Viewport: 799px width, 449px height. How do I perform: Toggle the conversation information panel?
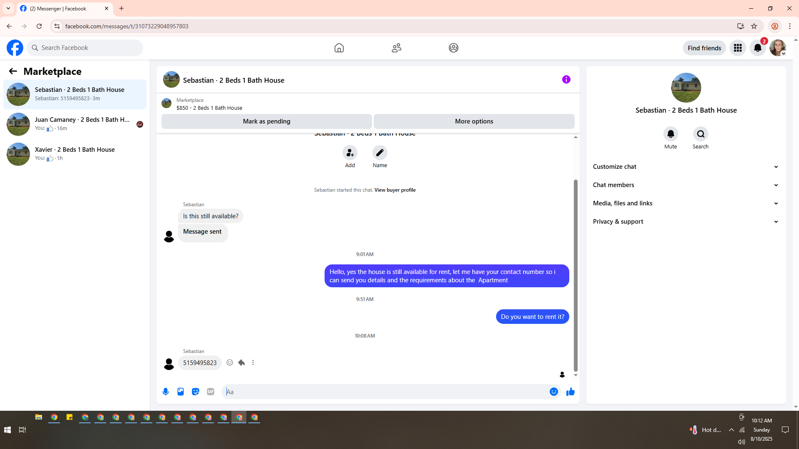coord(566,79)
